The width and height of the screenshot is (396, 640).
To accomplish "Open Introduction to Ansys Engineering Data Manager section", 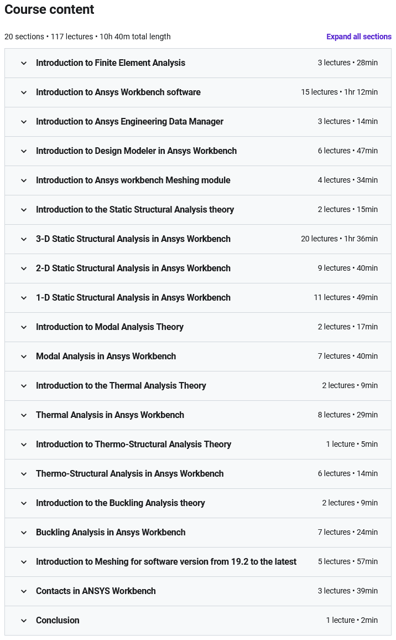I will tap(129, 122).
